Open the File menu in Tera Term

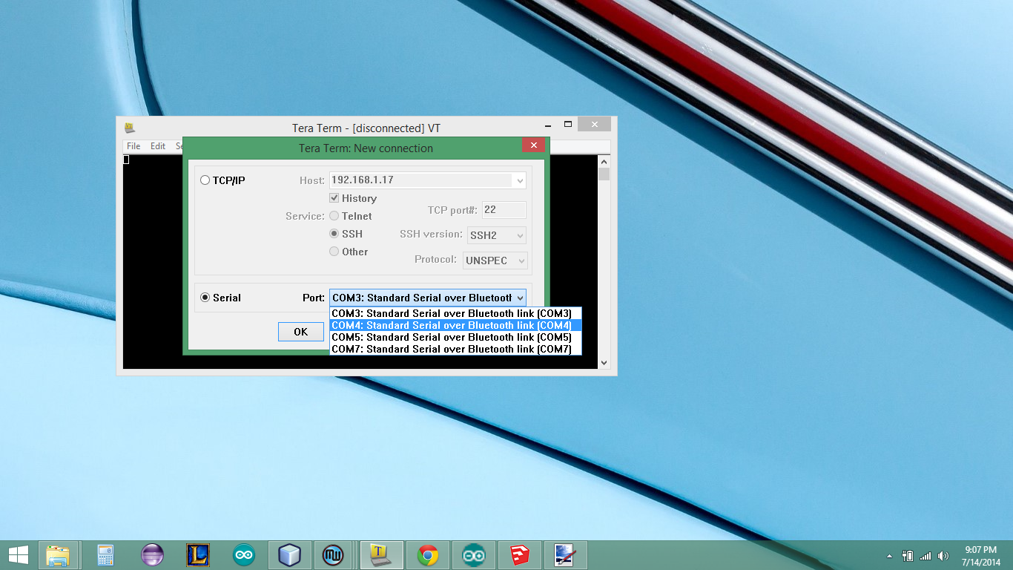[x=133, y=146]
